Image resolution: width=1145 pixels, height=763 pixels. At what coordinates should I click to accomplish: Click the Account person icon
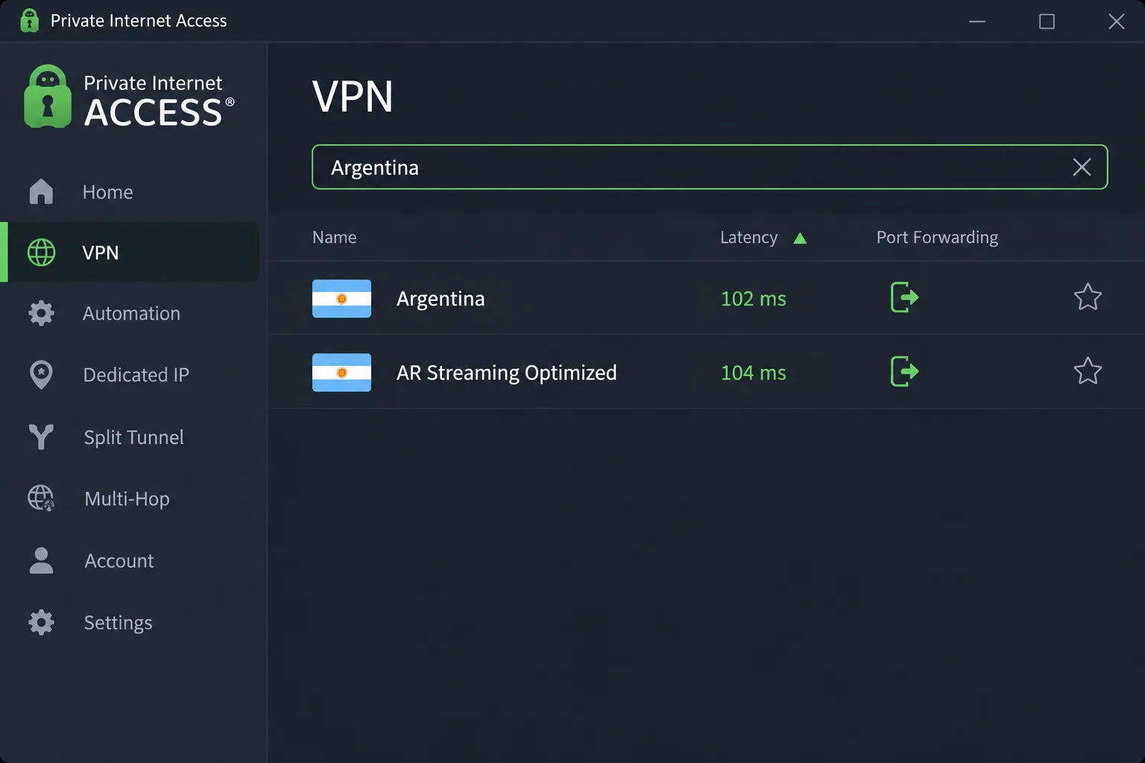point(41,560)
